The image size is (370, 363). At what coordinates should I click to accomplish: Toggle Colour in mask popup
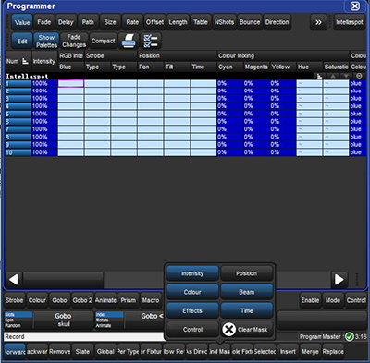tap(192, 292)
